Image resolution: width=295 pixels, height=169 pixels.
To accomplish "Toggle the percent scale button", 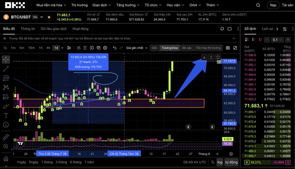I will 213,162.
